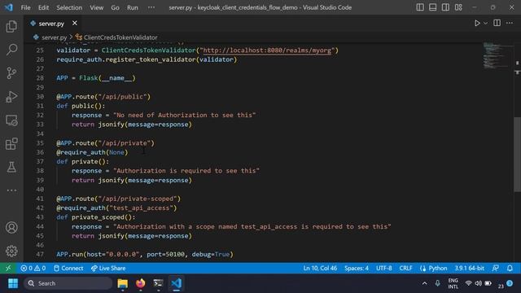Image resolution: width=521 pixels, height=293 pixels.
Task: Open File Explorer from taskbar
Action: coord(123,283)
